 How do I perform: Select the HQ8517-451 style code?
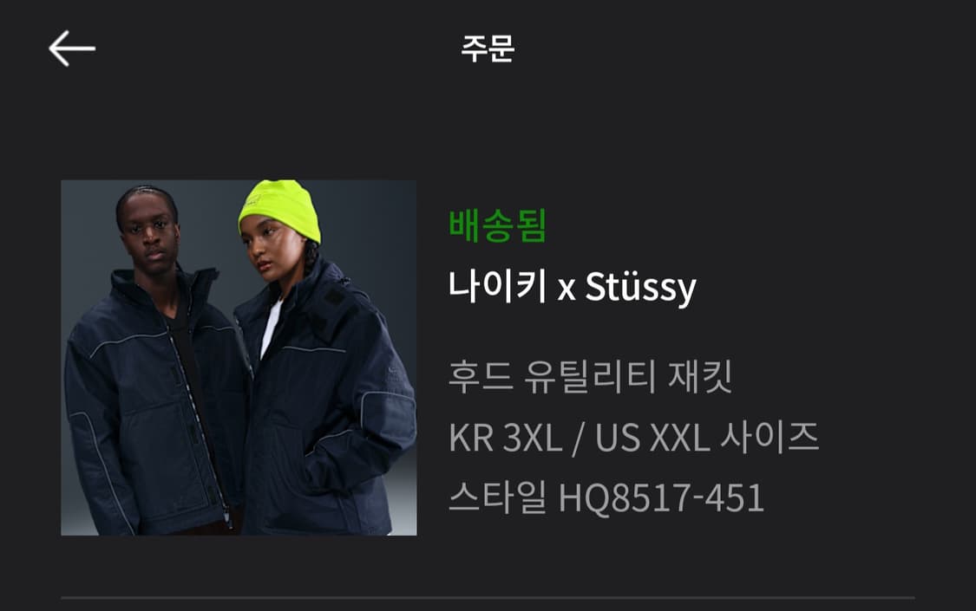click(x=662, y=497)
